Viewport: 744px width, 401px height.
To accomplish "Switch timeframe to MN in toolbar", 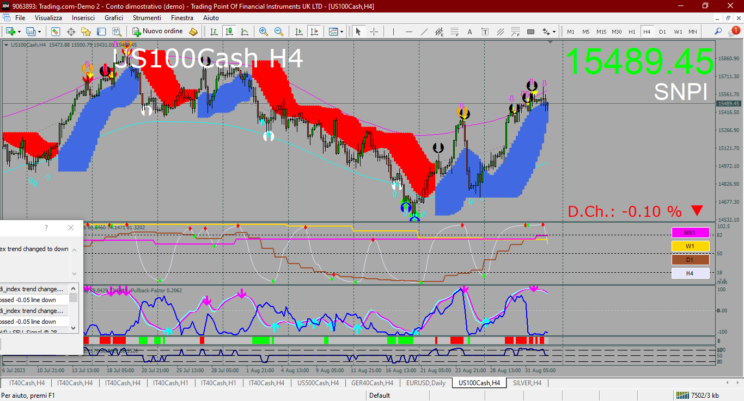I will 693,32.
